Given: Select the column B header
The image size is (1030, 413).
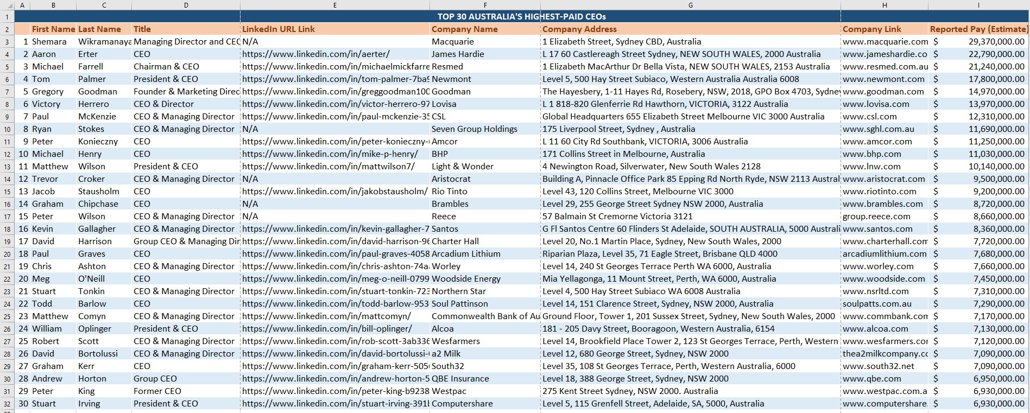Looking at the screenshot, I should pyautogui.click(x=53, y=5).
